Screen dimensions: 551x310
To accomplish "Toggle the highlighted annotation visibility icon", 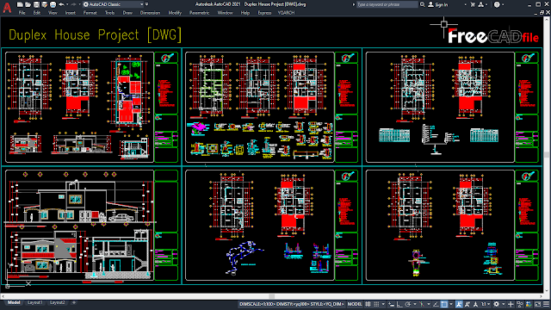I will click(x=459, y=304).
